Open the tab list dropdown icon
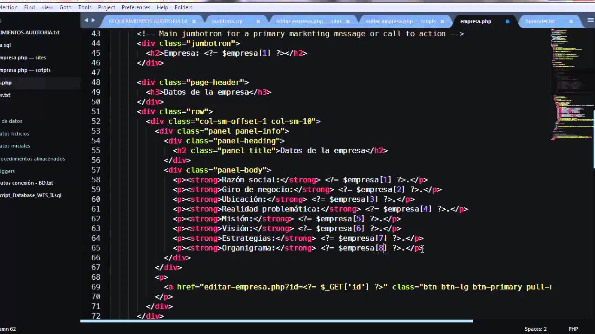Image resolution: width=595 pixels, height=334 pixels. tap(590, 20)
